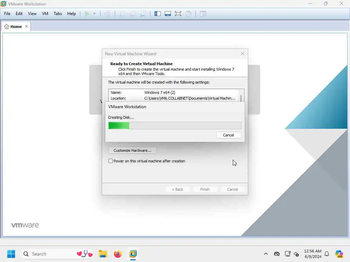Minimize the VMware Workstation window
Screen dimensions: 350x262
coord(310,3)
